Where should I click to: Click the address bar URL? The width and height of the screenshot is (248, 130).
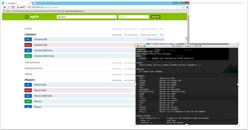tap(39, 7)
